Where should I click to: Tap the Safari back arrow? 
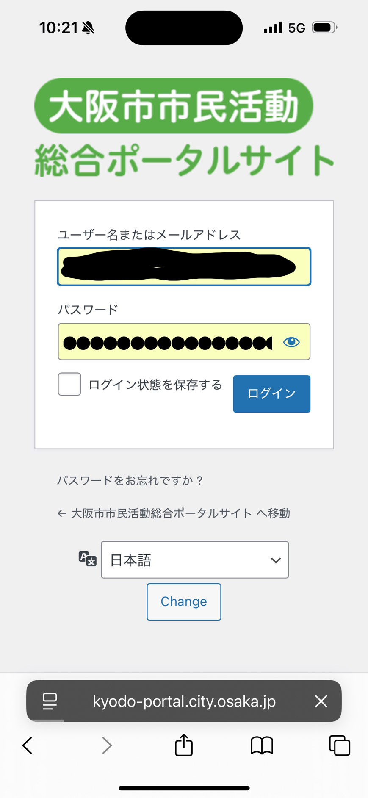[x=28, y=745]
